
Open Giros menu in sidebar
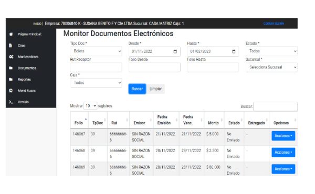point(22,46)
